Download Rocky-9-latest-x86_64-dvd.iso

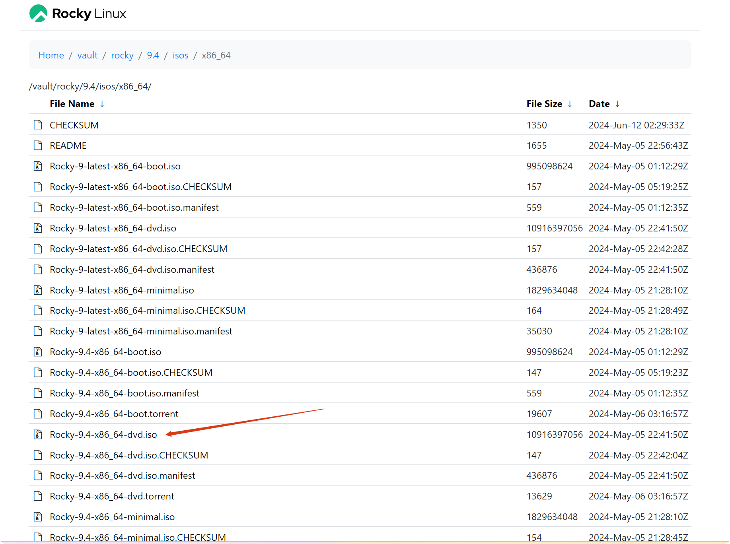click(x=113, y=228)
